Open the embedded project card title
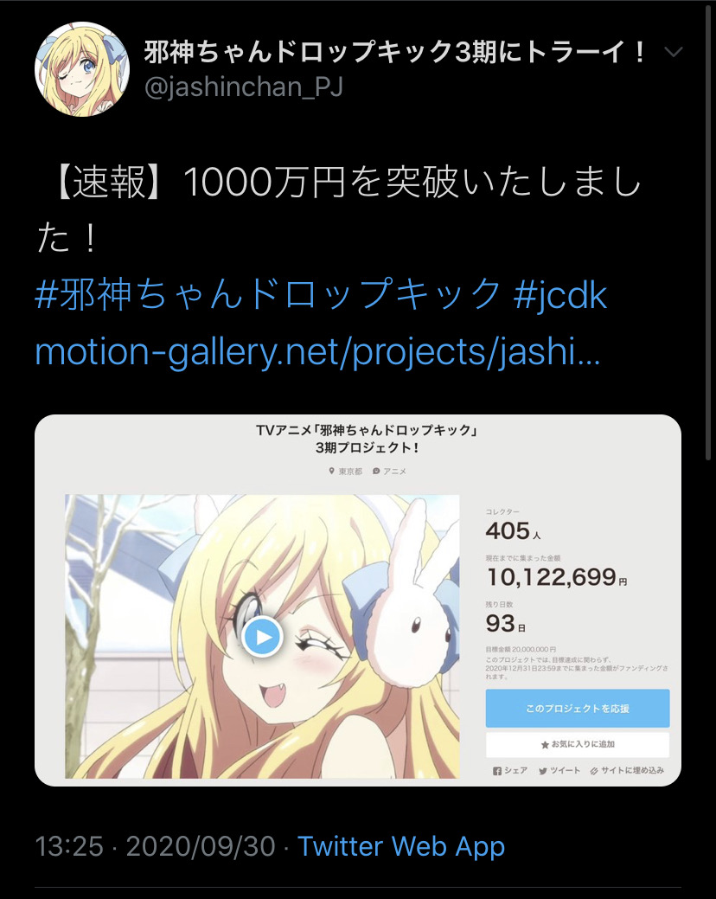Screen dimensions: 716x899 [367, 439]
